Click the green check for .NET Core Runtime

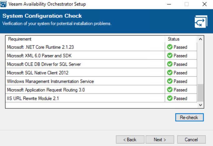coord(170,47)
